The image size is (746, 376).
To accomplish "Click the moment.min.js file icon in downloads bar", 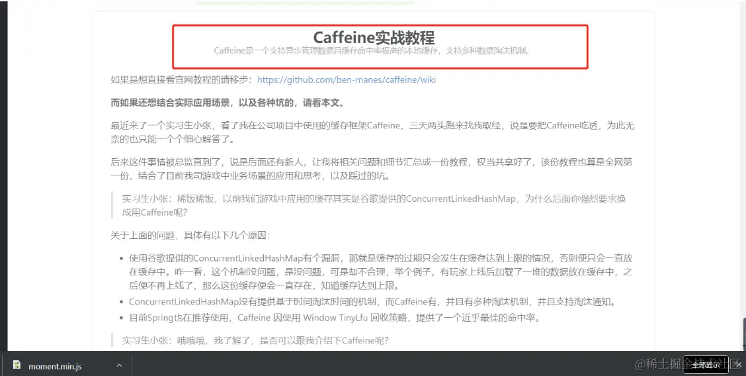I will coord(17,365).
